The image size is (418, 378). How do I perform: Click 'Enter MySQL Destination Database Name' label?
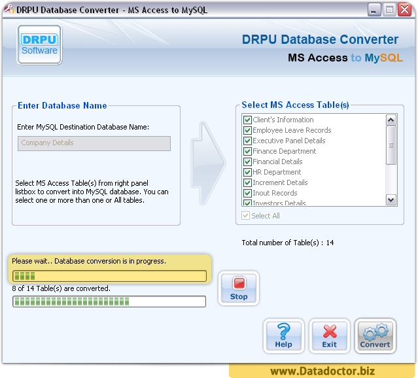[83, 127]
